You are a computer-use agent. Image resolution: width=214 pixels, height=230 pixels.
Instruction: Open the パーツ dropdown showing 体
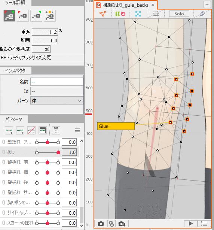pos(57,101)
